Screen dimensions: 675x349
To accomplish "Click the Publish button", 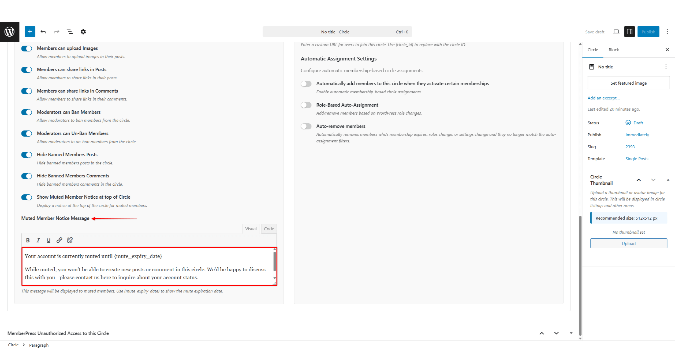I will point(648,32).
